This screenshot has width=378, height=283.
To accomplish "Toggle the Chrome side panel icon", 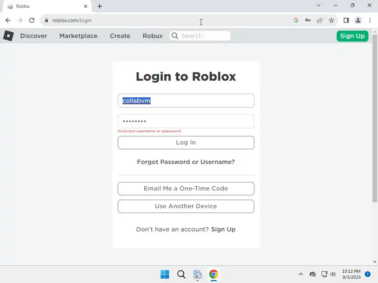I will click(x=346, y=20).
